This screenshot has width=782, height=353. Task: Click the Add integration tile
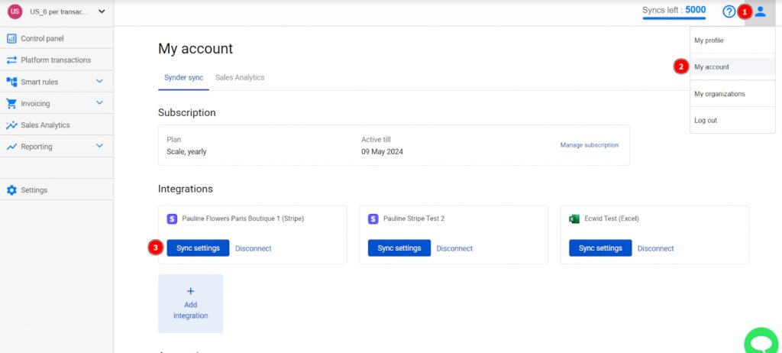click(x=190, y=303)
